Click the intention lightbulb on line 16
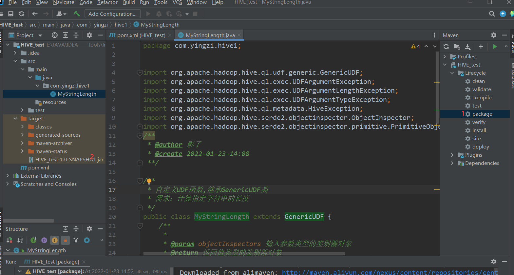Viewport: 514px width, 275px height. (149, 181)
